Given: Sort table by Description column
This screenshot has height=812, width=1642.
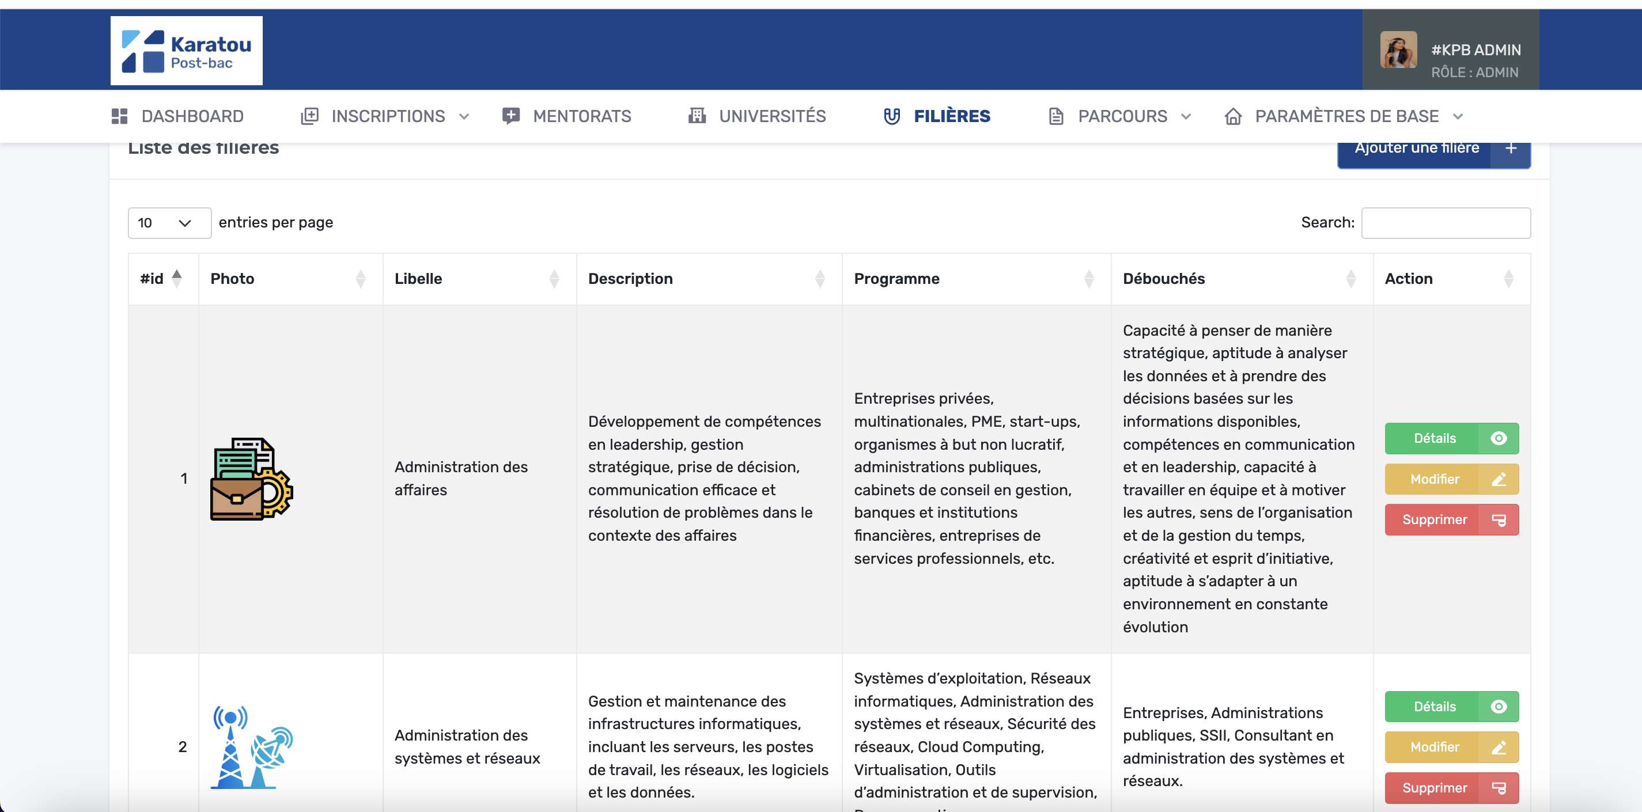Looking at the screenshot, I should pyautogui.click(x=709, y=279).
